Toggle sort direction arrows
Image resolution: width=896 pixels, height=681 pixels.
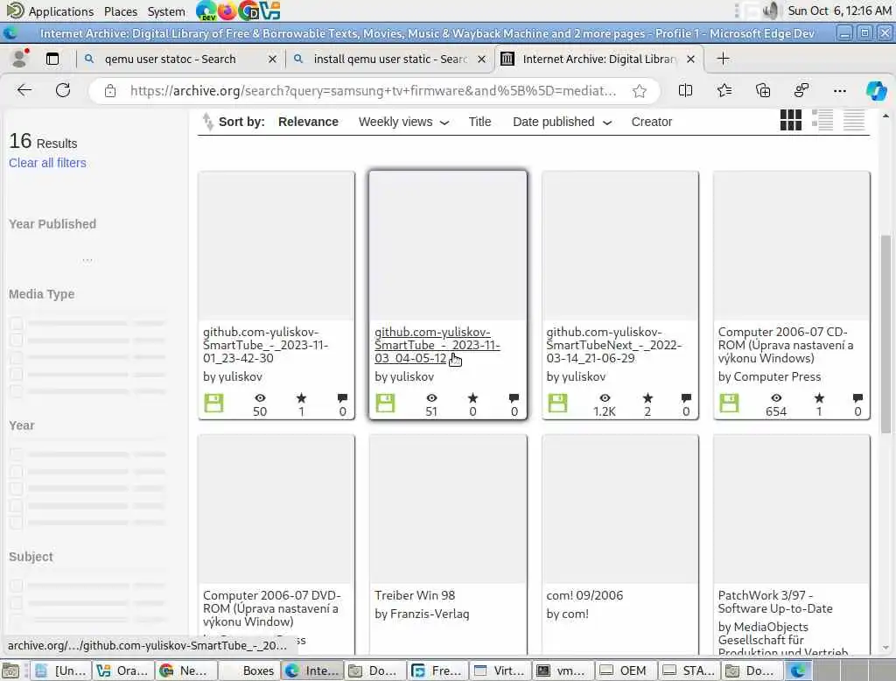click(x=208, y=121)
